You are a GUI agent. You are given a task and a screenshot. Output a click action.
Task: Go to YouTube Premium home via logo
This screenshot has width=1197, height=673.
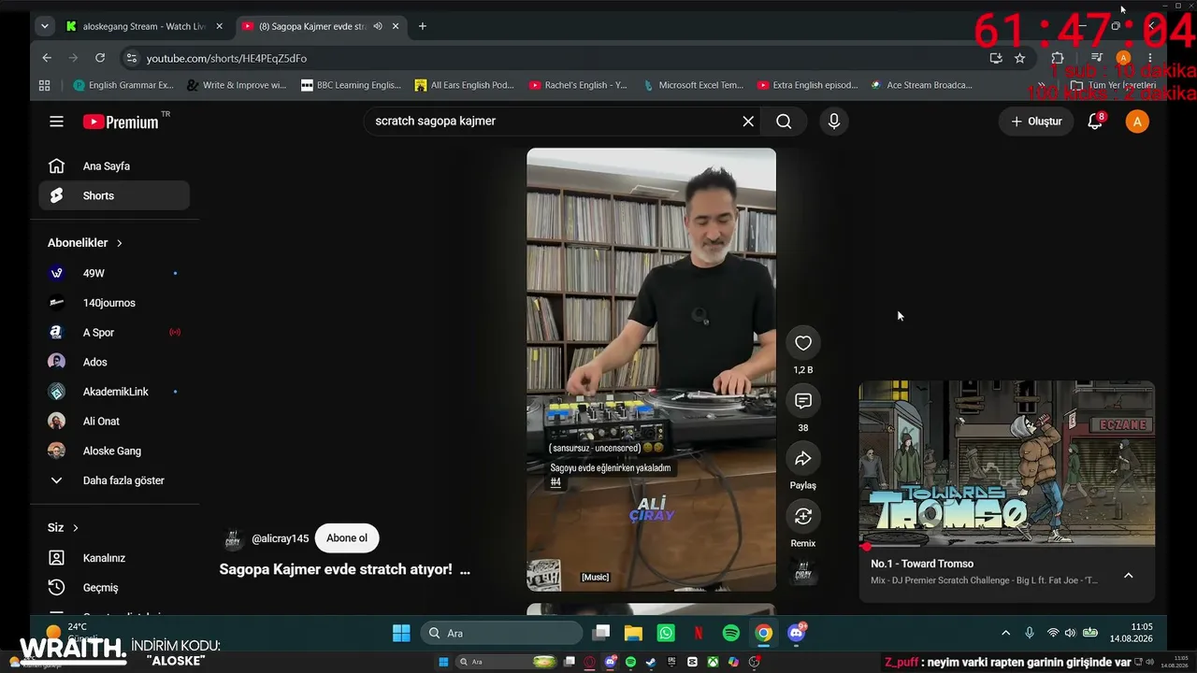click(x=121, y=122)
